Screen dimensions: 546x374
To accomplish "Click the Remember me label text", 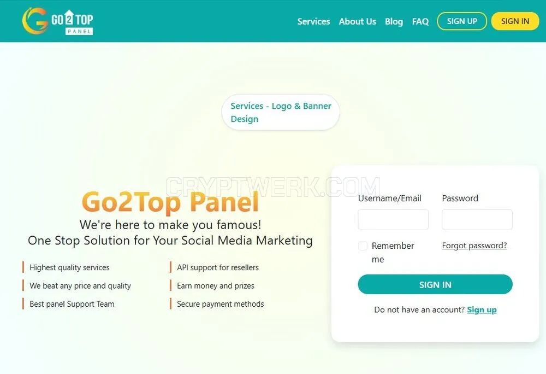I will (393, 253).
